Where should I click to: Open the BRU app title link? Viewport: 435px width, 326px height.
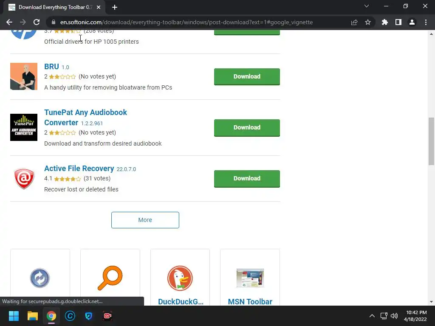pyautogui.click(x=51, y=67)
